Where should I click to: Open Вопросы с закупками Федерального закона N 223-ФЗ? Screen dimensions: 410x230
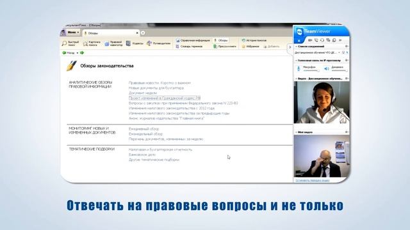pyautogui.click(x=183, y=103)
